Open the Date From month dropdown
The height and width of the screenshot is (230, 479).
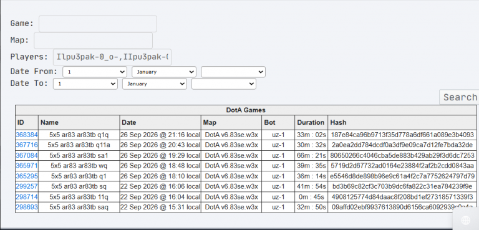[x=164, y=72]
